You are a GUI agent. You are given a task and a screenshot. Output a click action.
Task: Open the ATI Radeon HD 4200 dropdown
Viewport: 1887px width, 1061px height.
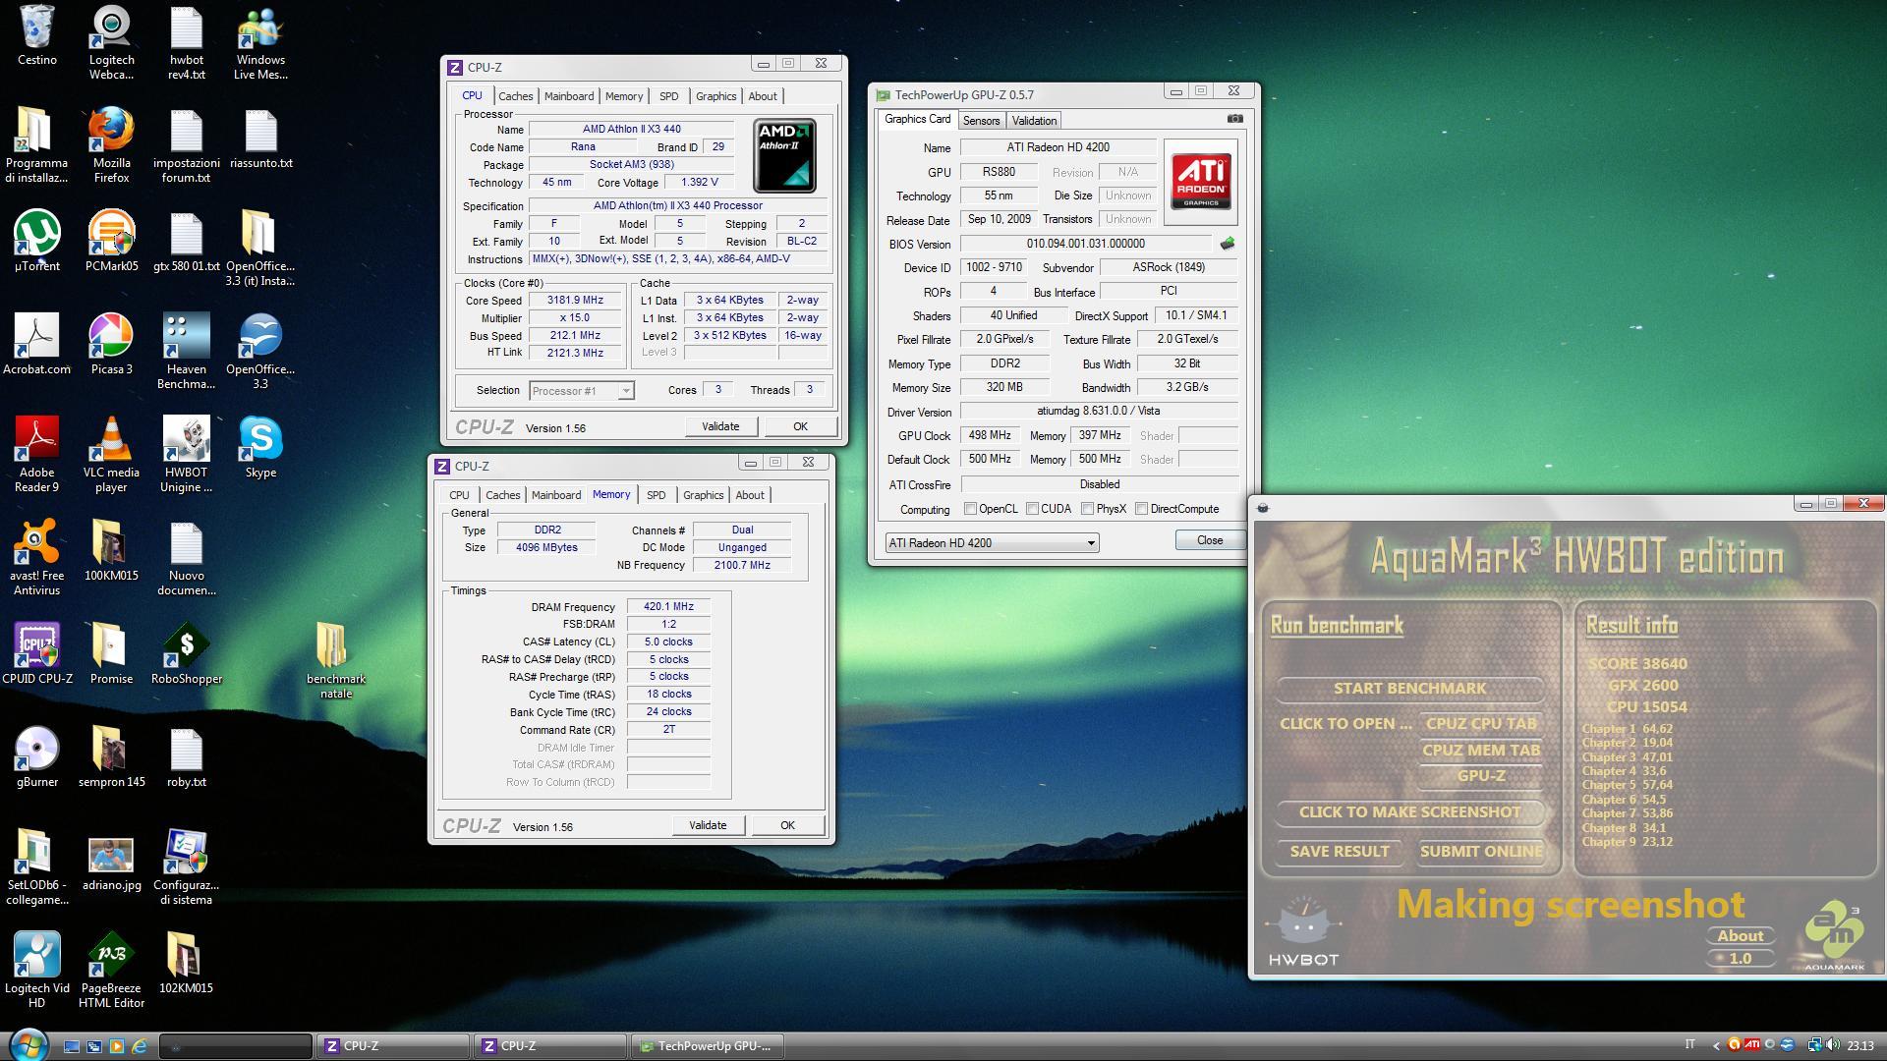(992, 542)
